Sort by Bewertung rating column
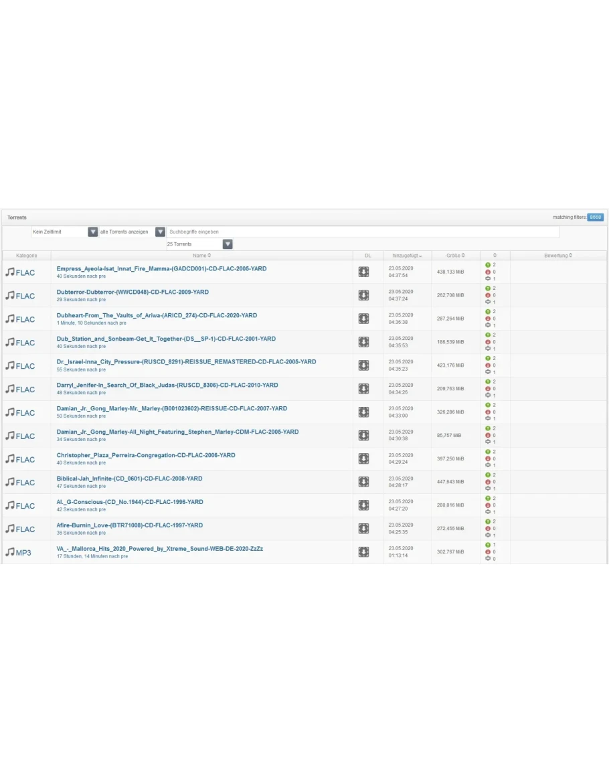Viewport: 609px width, 773px height. click(x=557, y=256)
